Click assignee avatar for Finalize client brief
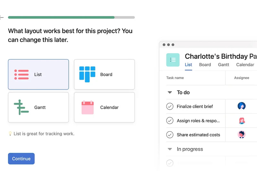This screenshot has width=257, height=171. (242, 106)
